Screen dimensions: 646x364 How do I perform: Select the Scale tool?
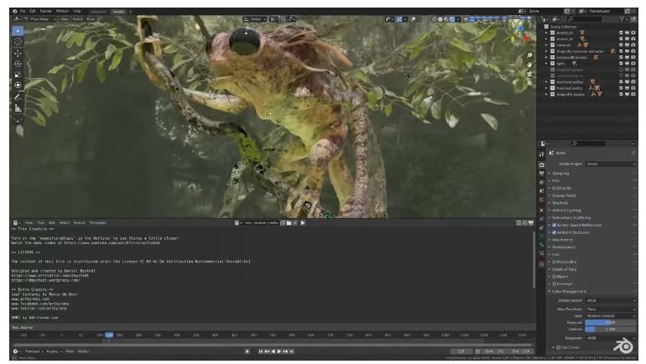[x=18, y=75]
